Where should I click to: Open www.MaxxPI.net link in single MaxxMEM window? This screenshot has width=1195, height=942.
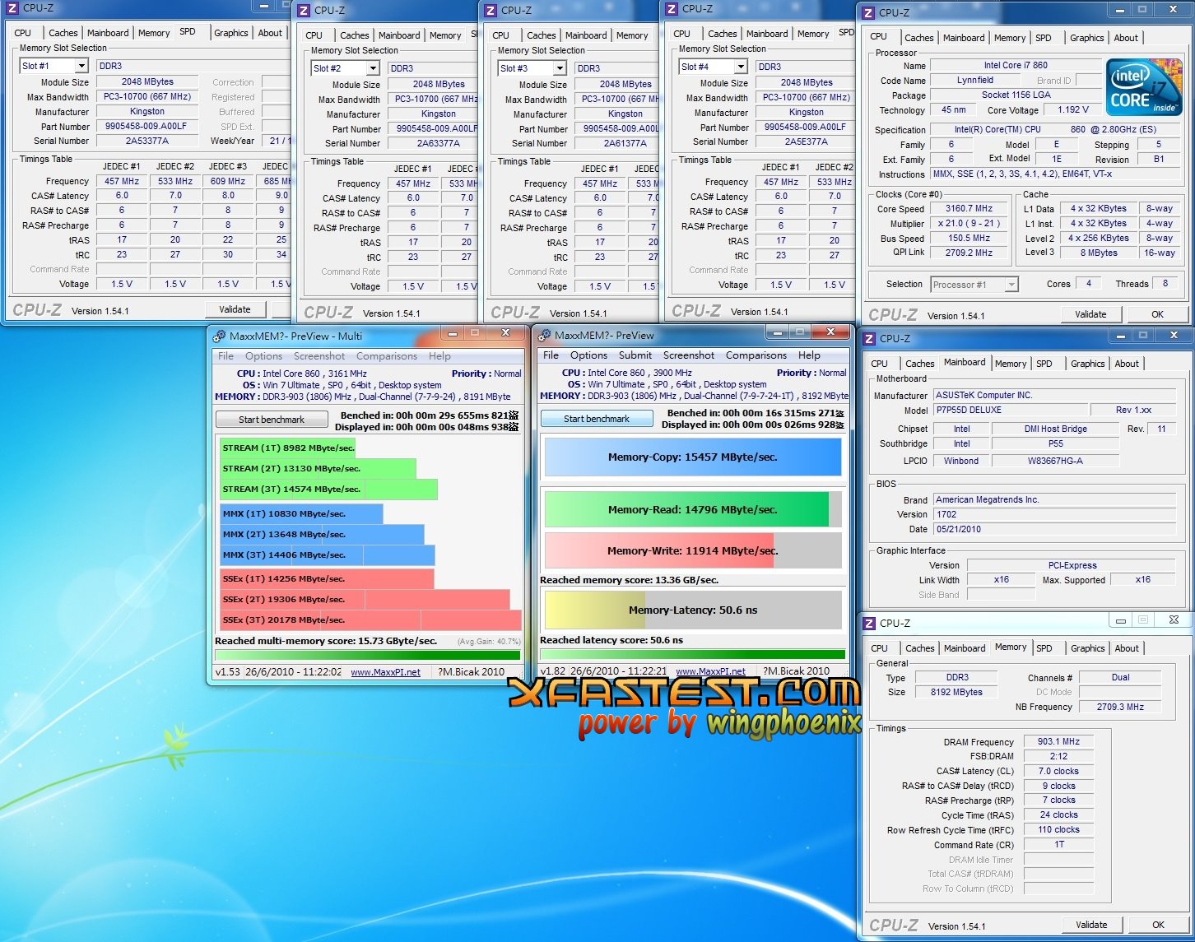click(710, 671)
